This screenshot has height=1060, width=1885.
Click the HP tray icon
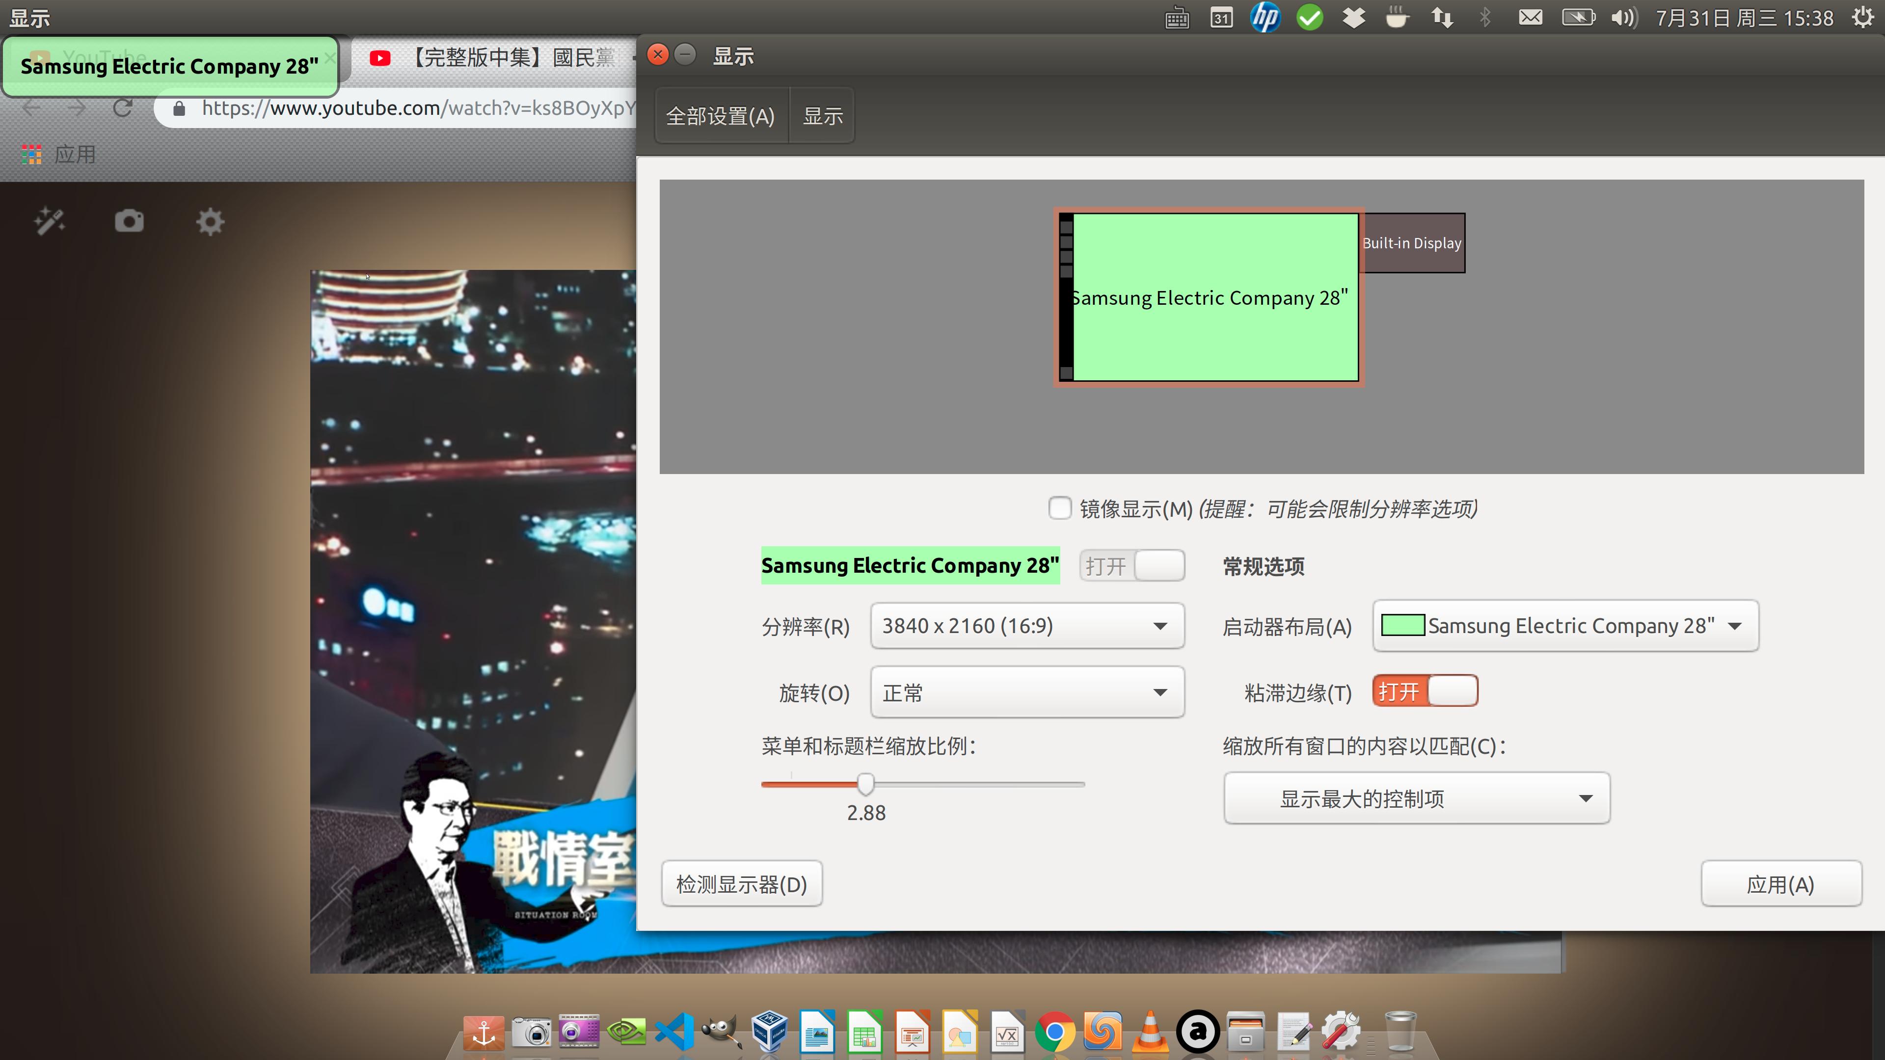coord(1265,18)
